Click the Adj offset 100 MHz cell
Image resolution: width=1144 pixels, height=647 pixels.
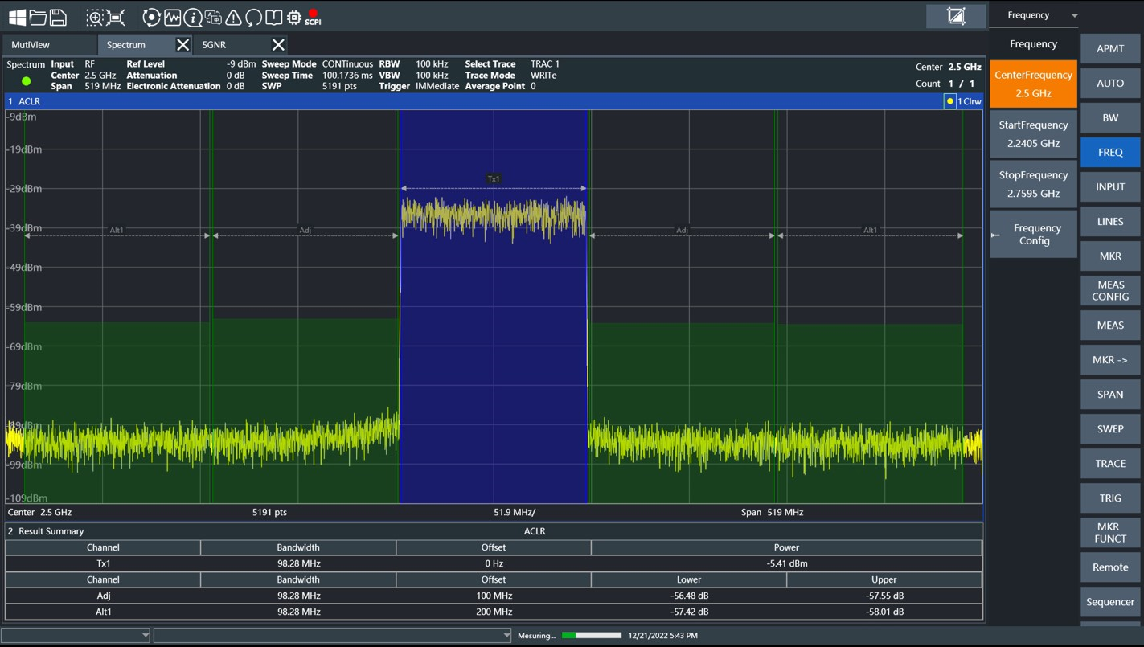click(494, 596)
